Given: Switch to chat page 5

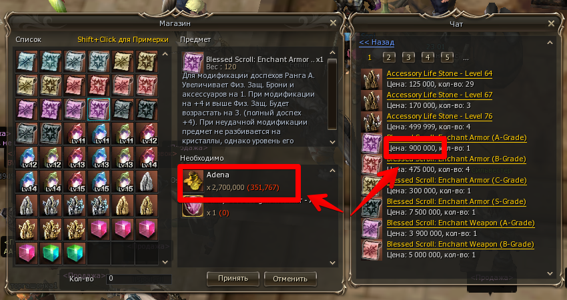Looking at the screenshot, I should (x=448, y=57).
